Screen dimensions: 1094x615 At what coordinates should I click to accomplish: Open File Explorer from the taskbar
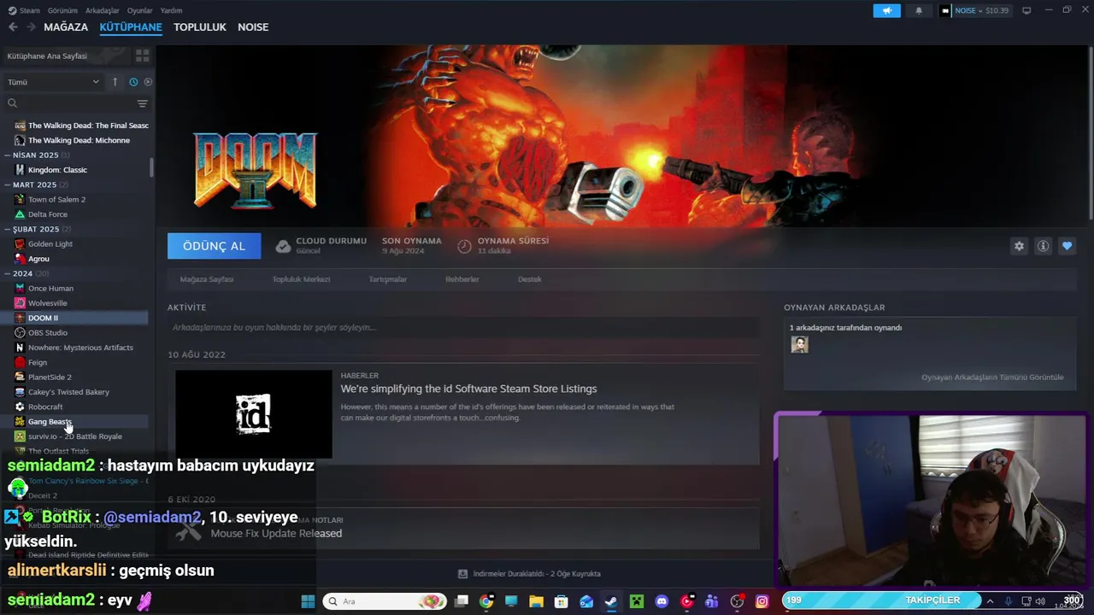536,601
